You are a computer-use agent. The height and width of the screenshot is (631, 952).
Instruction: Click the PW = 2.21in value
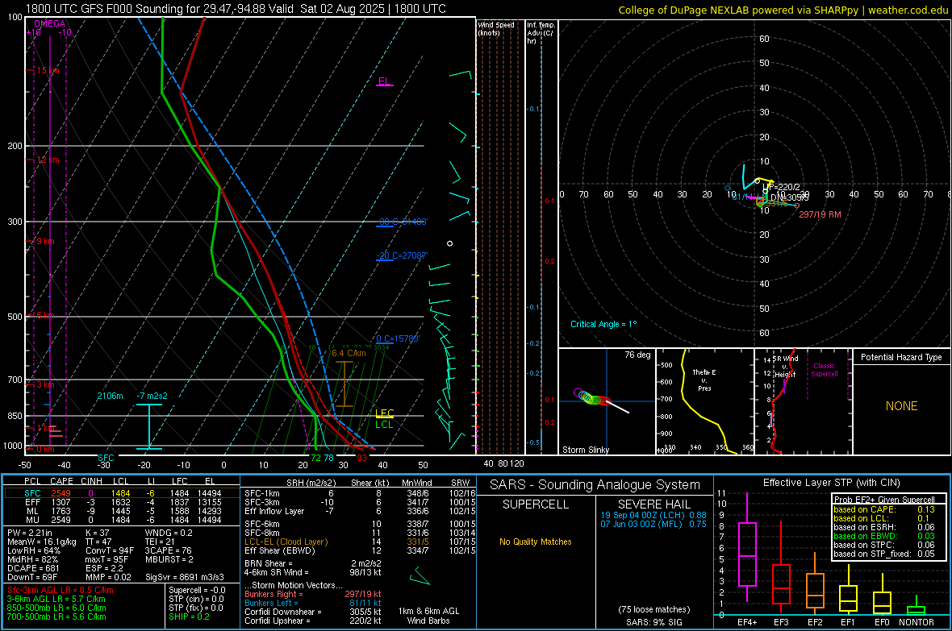(x=30, y=533)
